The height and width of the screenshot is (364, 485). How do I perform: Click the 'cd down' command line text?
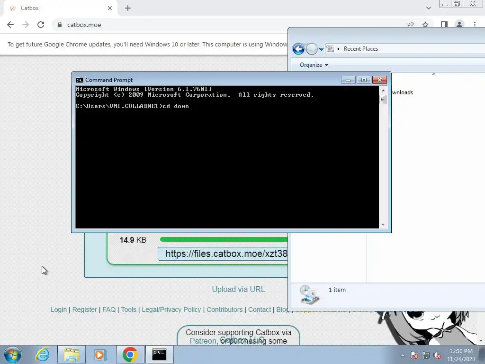176,106
